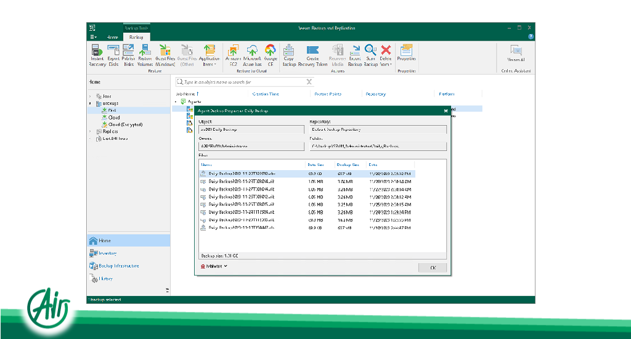Click the Publish Disks ribbon icon
Image resolution: width=631 pixels, height=339 pixels.
coord(128,55)
